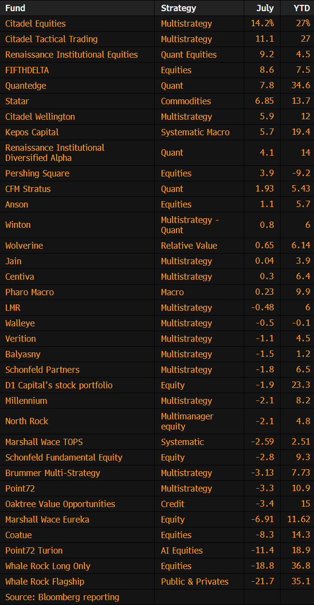Select the -0.48 July value for LMR
The image size is (314, 605).
(262, 308)
